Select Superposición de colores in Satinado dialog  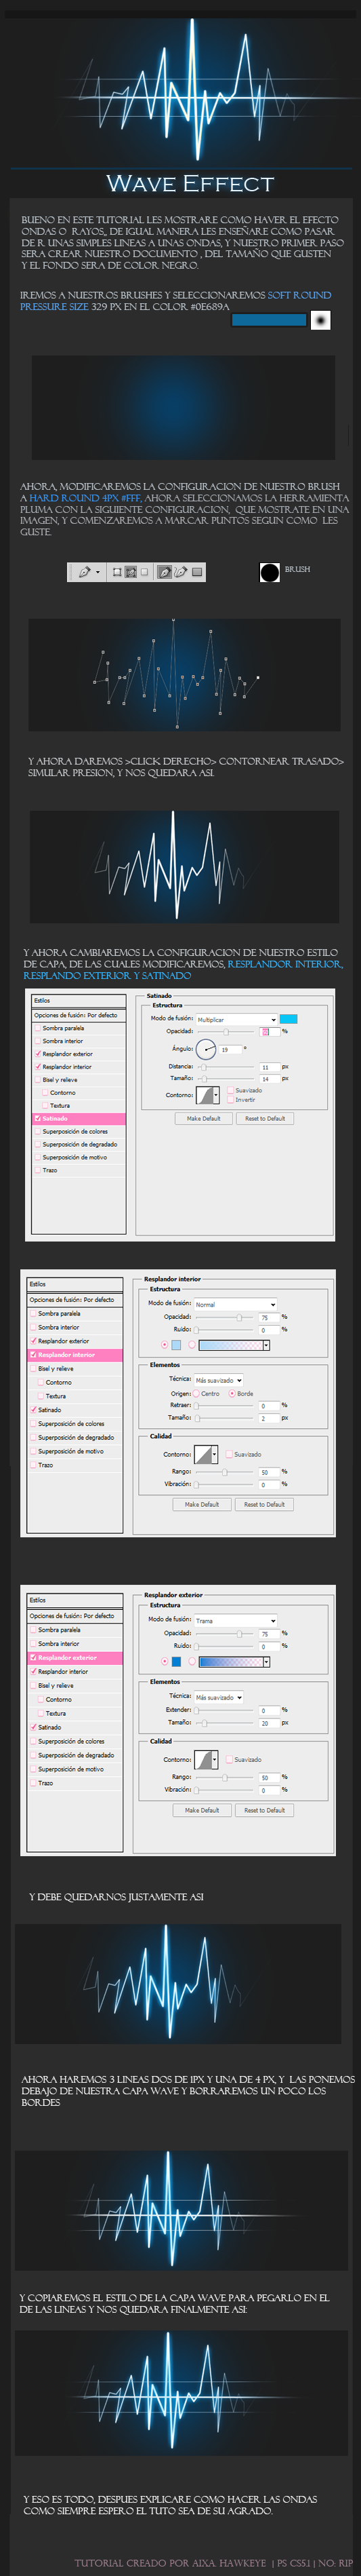click(x=79, y=1131)
